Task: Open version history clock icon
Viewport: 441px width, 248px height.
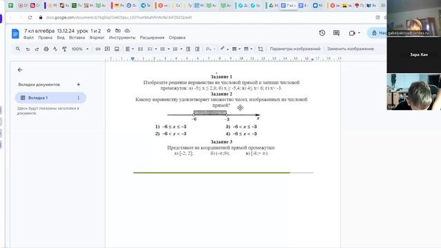Action: point(322,33)
